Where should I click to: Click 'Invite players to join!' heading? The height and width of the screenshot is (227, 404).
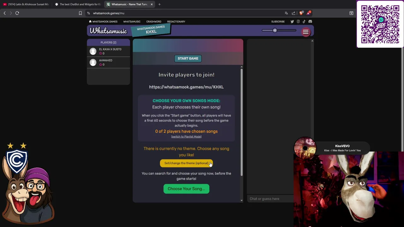pos(186,75)
